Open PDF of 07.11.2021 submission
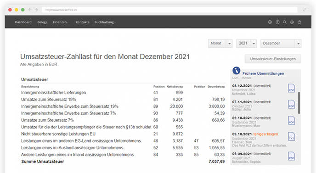The height and width of the screenshot is (173, 316). (x=291, y=104)
